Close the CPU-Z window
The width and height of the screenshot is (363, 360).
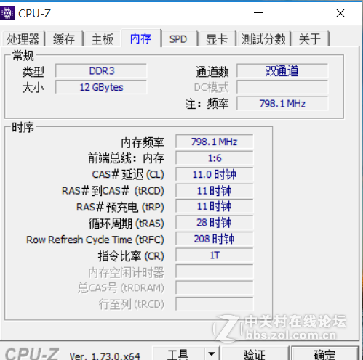(x=340, y=13)
